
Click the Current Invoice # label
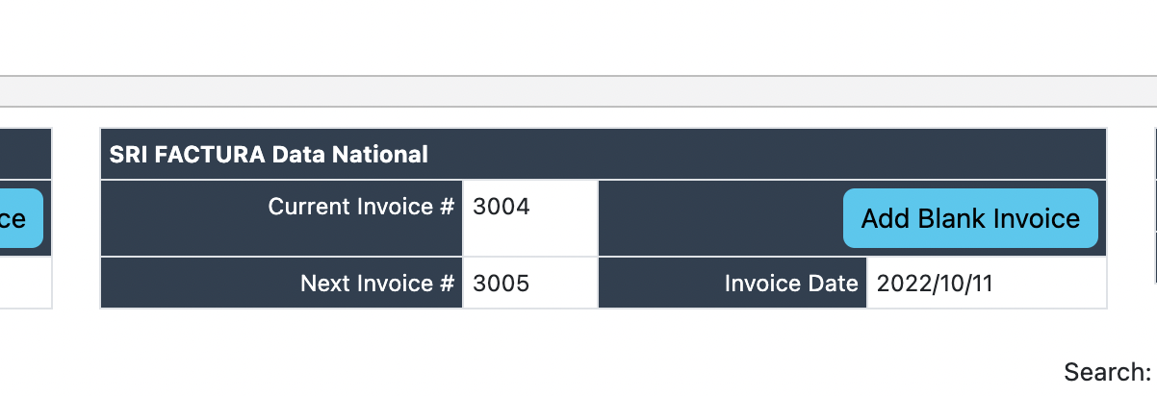coord(361,207)
